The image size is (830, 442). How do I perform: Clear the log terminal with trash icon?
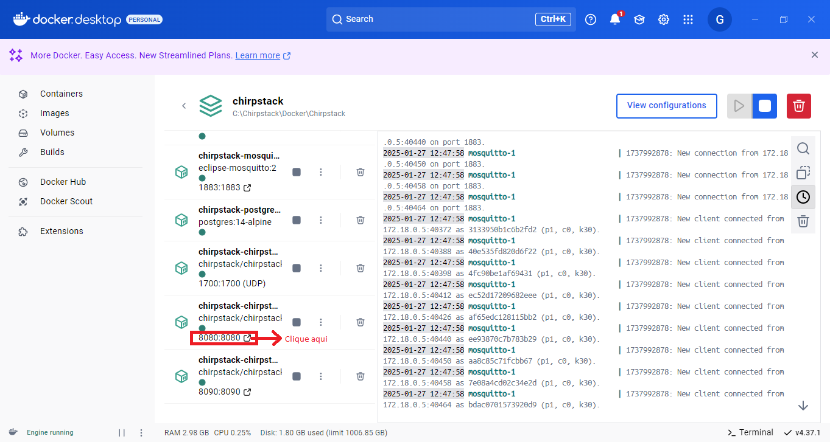point(803,221)
